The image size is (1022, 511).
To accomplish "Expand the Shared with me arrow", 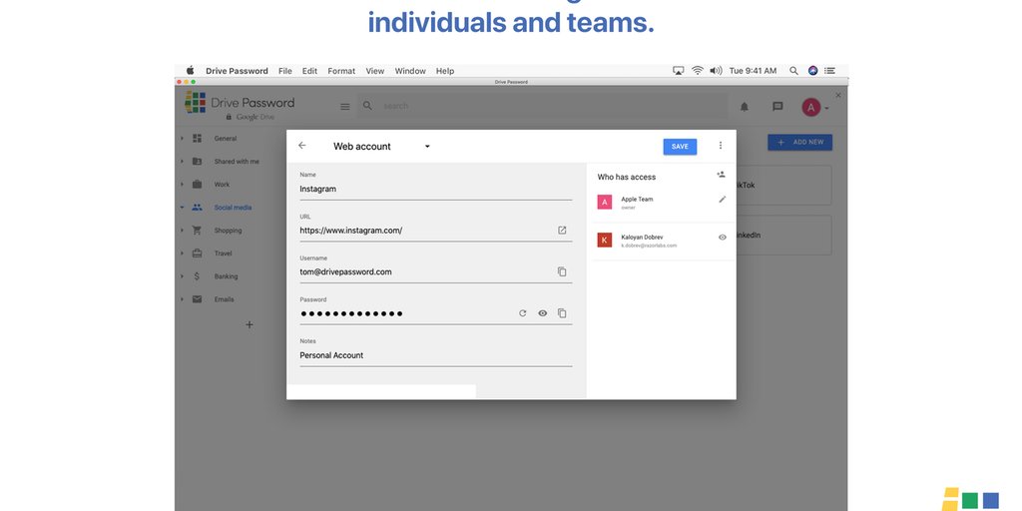I will 182,161.
